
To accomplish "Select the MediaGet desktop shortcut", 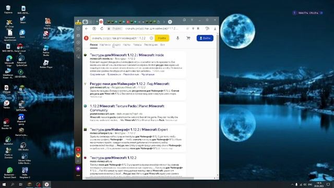I will [8, 141].
